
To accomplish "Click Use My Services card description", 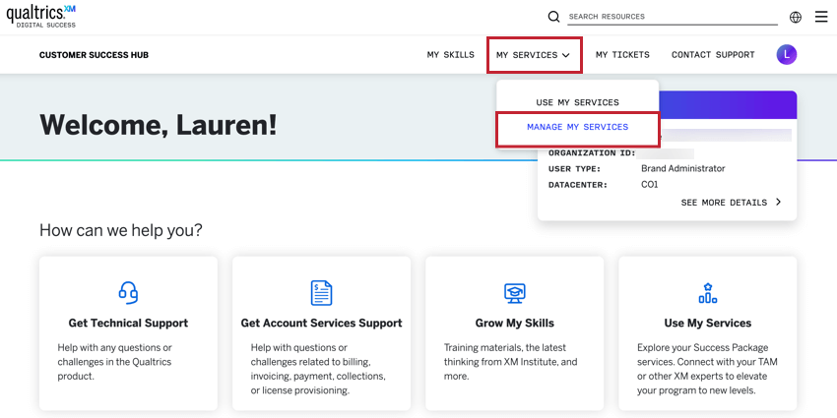I will [707, 369].
